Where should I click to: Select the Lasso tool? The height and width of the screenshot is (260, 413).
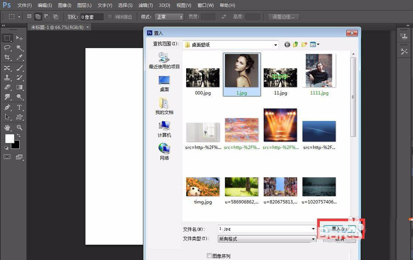(x=7, y=47)
